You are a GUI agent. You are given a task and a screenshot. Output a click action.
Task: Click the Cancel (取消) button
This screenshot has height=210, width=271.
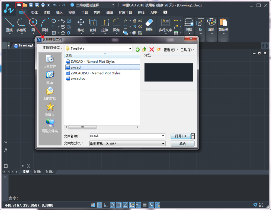click(182, 144)
